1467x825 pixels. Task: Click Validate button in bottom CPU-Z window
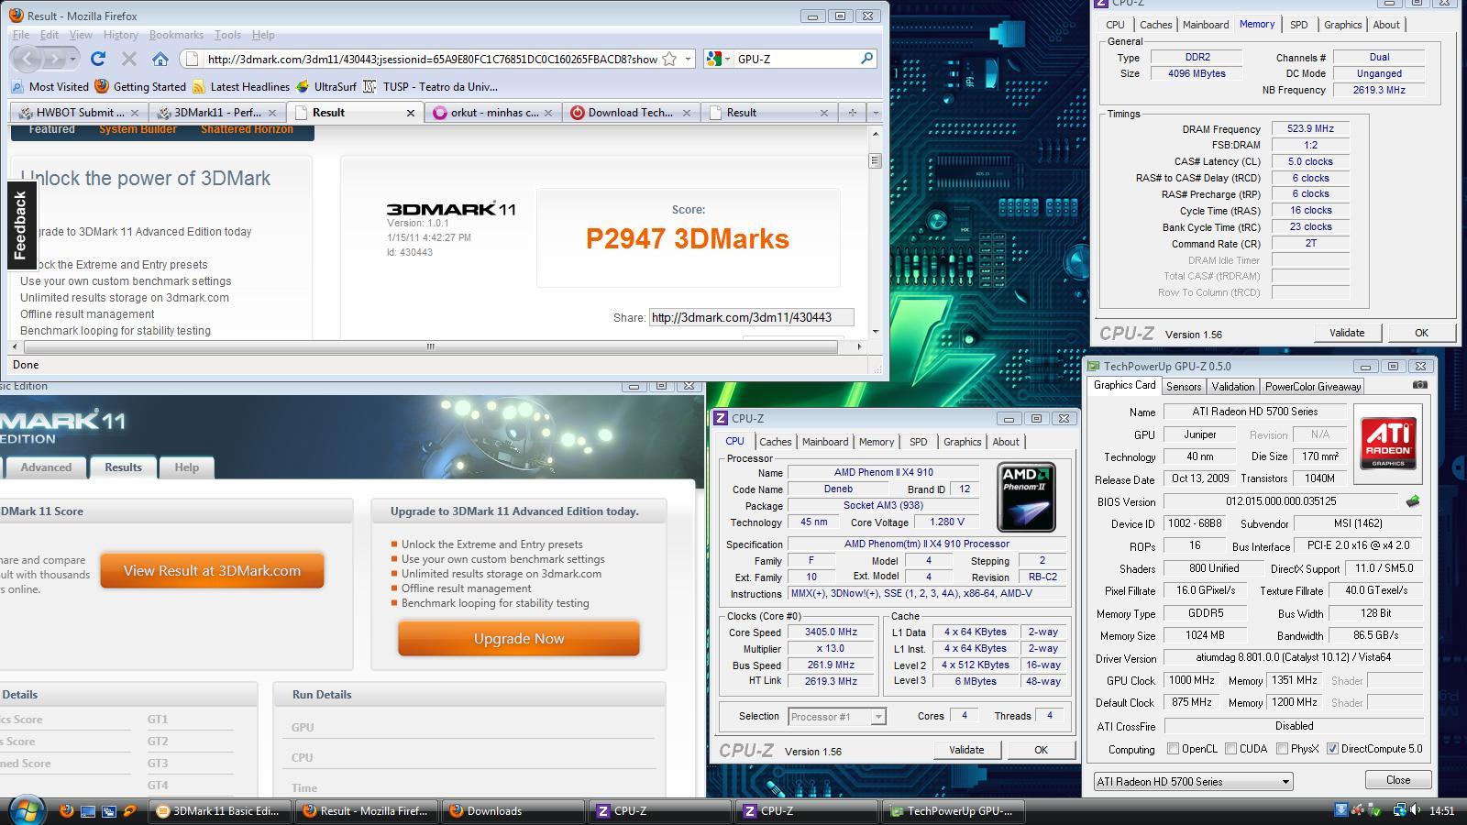[x=966, y=750]
